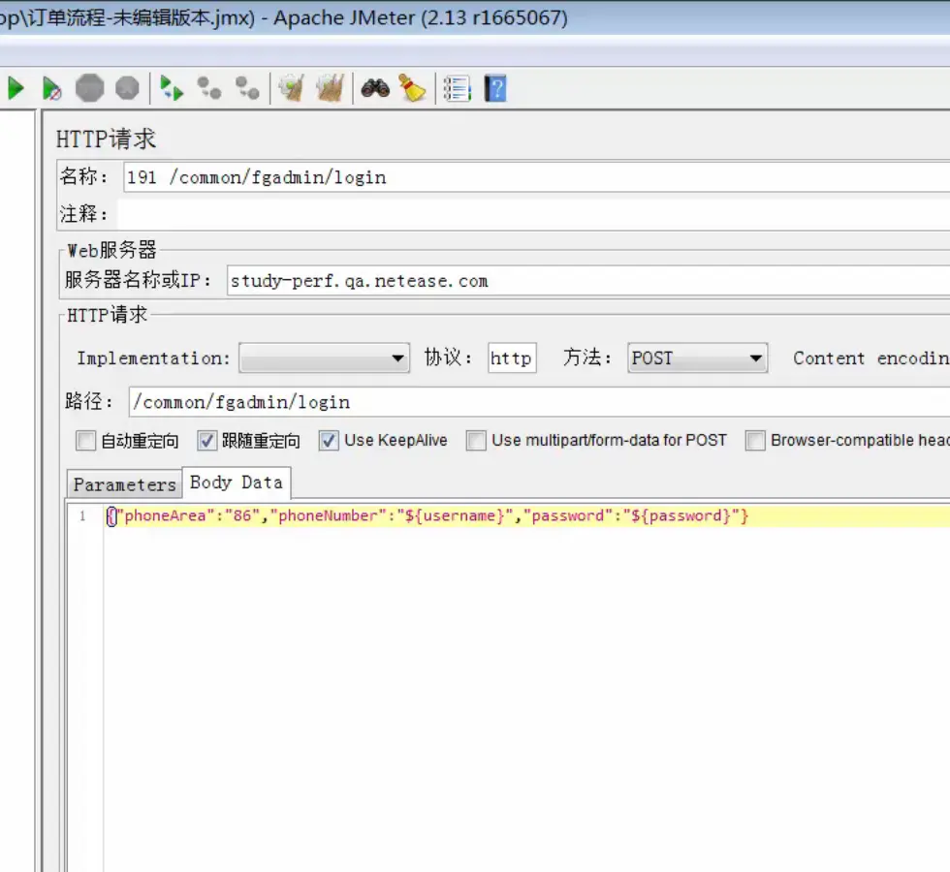Screen dimensions: 950x872
Task: Open Help question mark icon
Action: (495, 89)
